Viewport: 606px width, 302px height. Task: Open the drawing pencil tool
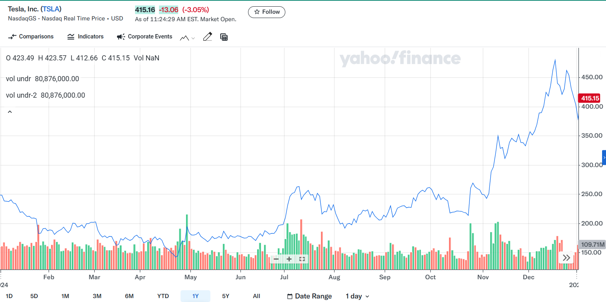pos(207,37)
